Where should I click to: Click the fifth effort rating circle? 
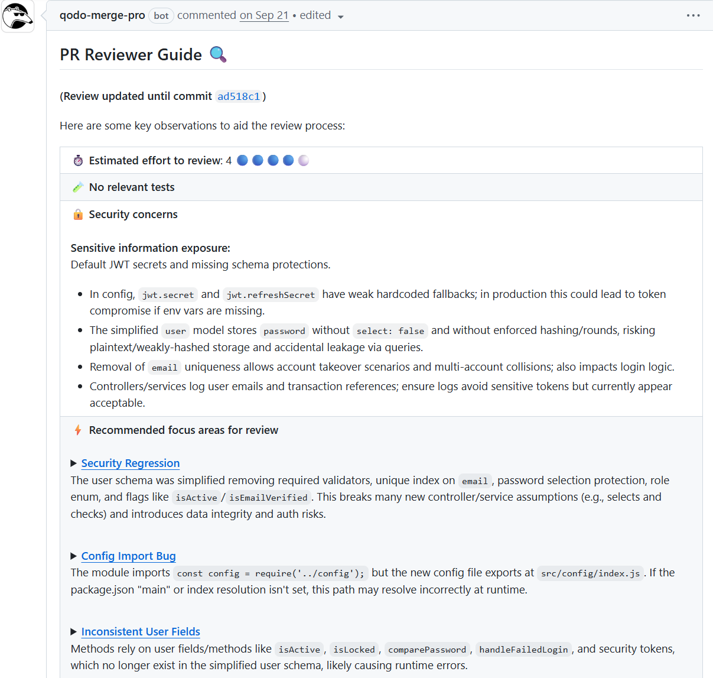click(x=303, y=160)
